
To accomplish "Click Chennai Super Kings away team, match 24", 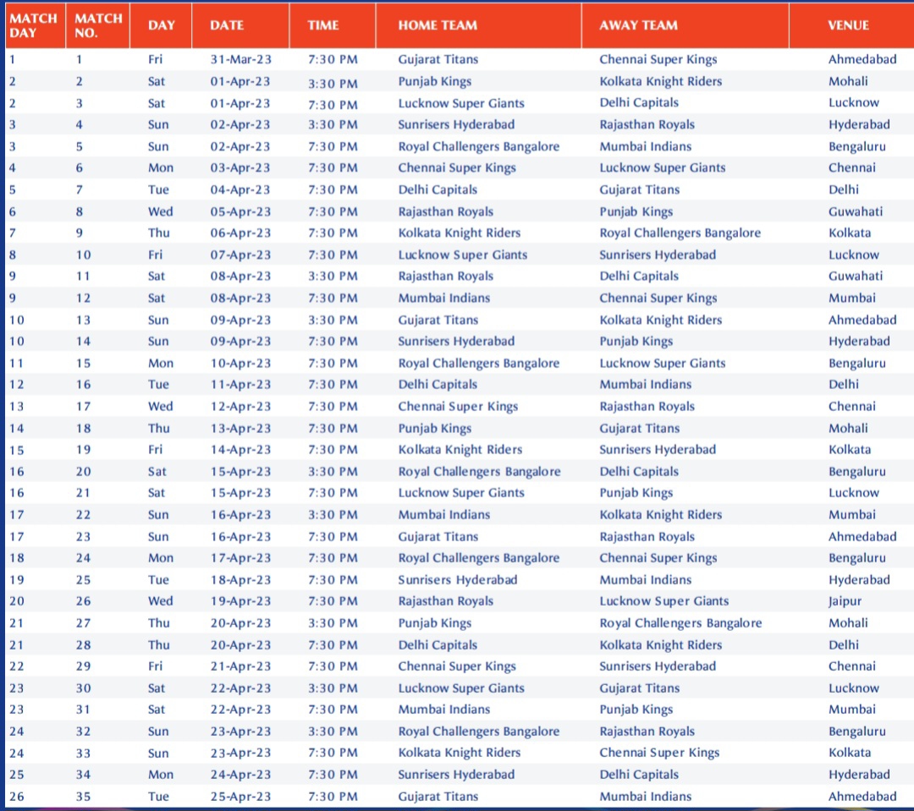I will 658,558.
